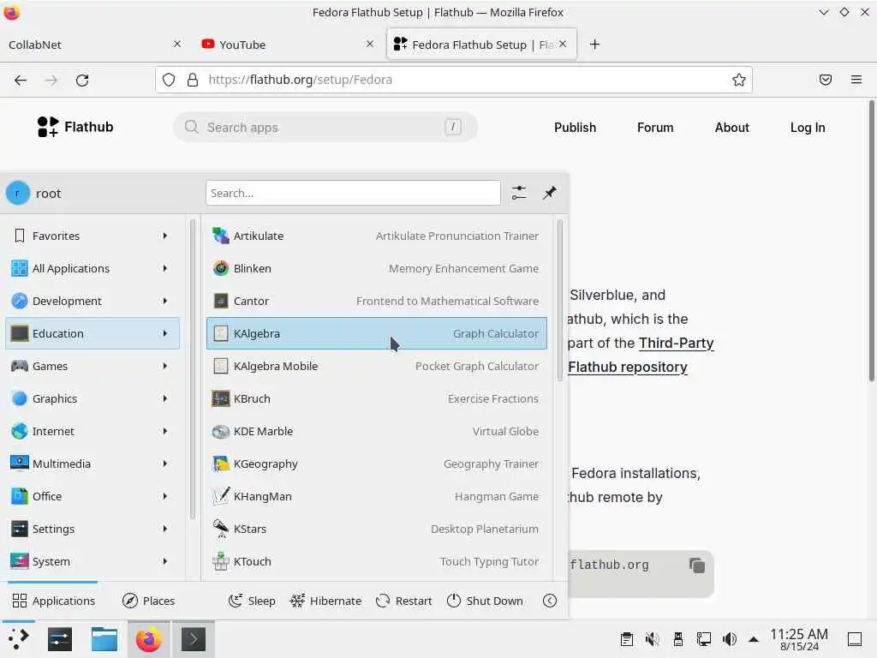Open KTouch typing tutor

point(377,561)
